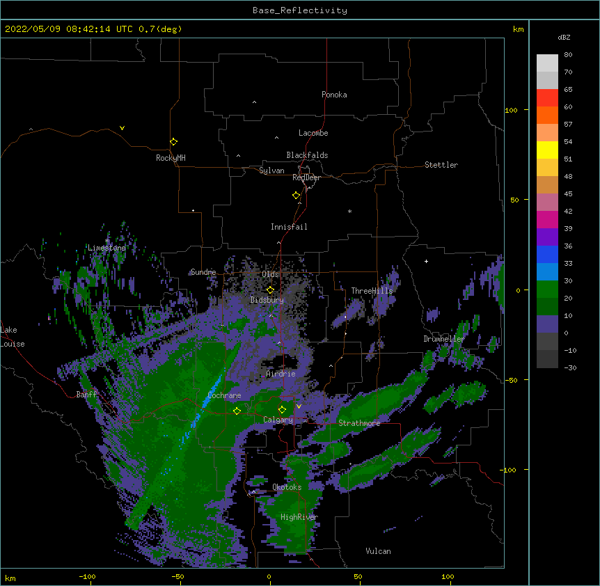Pick the red swatch in the dBZ legend
This screenshot has width=600, height=586.
pos(547,97)
